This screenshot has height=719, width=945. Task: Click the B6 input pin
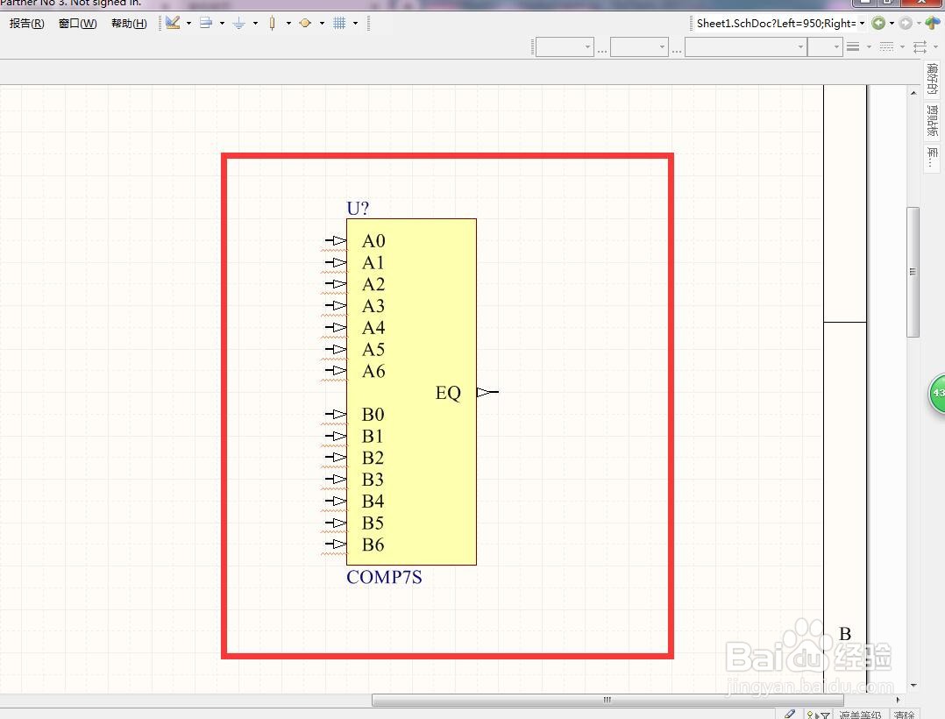click(x=336, y=545)
